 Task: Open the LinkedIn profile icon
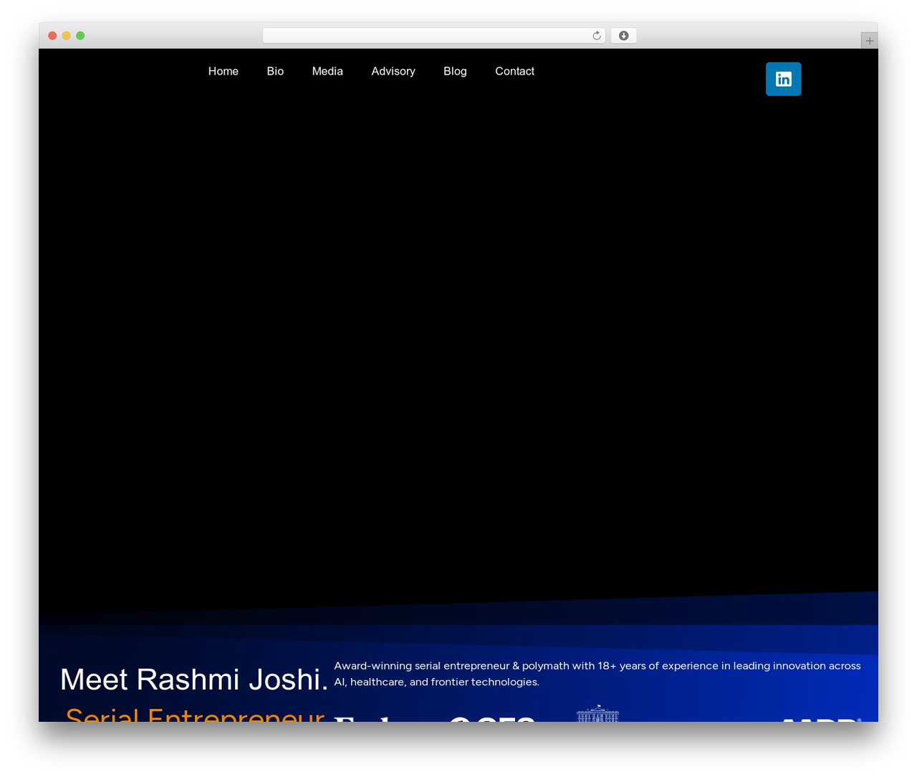point(783,79)
